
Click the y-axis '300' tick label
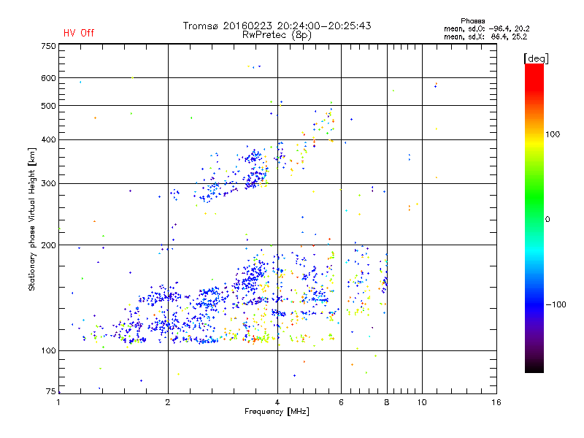coord(48,184)
